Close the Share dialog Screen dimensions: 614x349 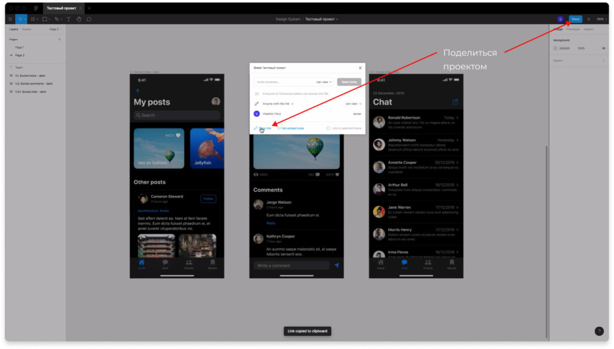(x=360, y=68)
